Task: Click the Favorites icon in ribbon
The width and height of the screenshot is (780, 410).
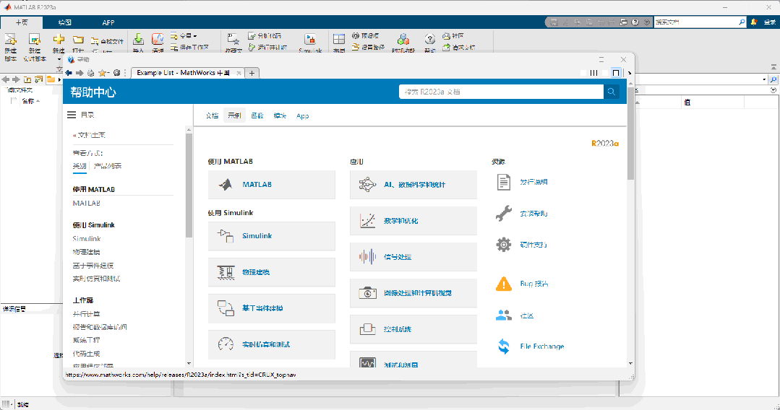Action: (x=233, y=40)
